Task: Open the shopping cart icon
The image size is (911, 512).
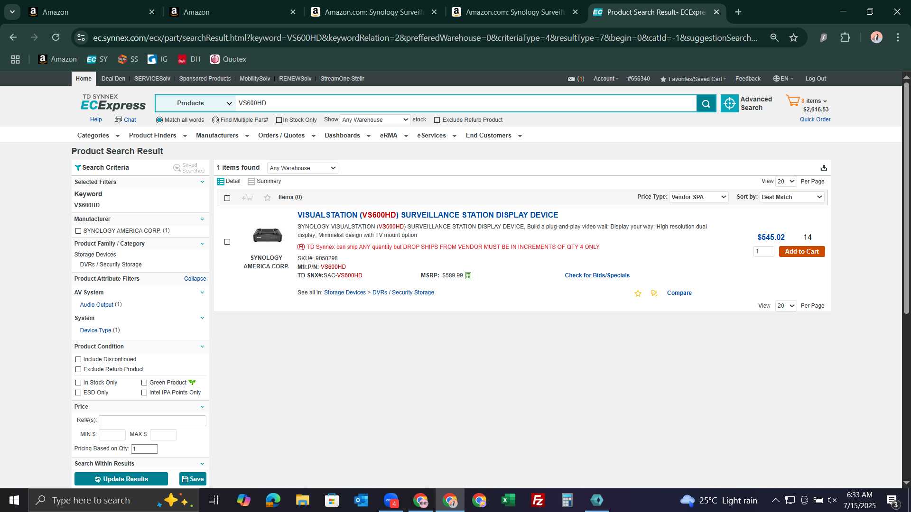Action: click(x=792, y=101)
